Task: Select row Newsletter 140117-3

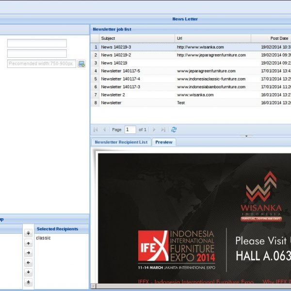Action: (191, 87)
